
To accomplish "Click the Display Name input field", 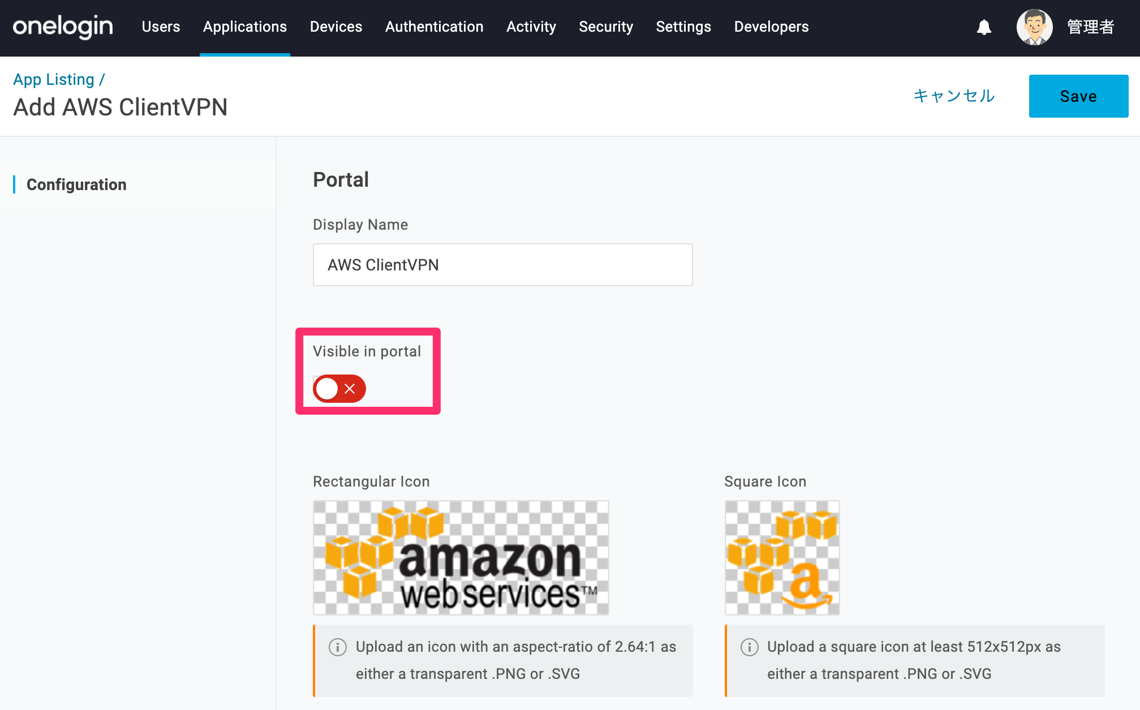I will click(503, 265).
